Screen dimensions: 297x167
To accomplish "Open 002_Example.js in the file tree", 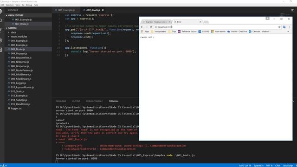I will [x=19, y=45].
